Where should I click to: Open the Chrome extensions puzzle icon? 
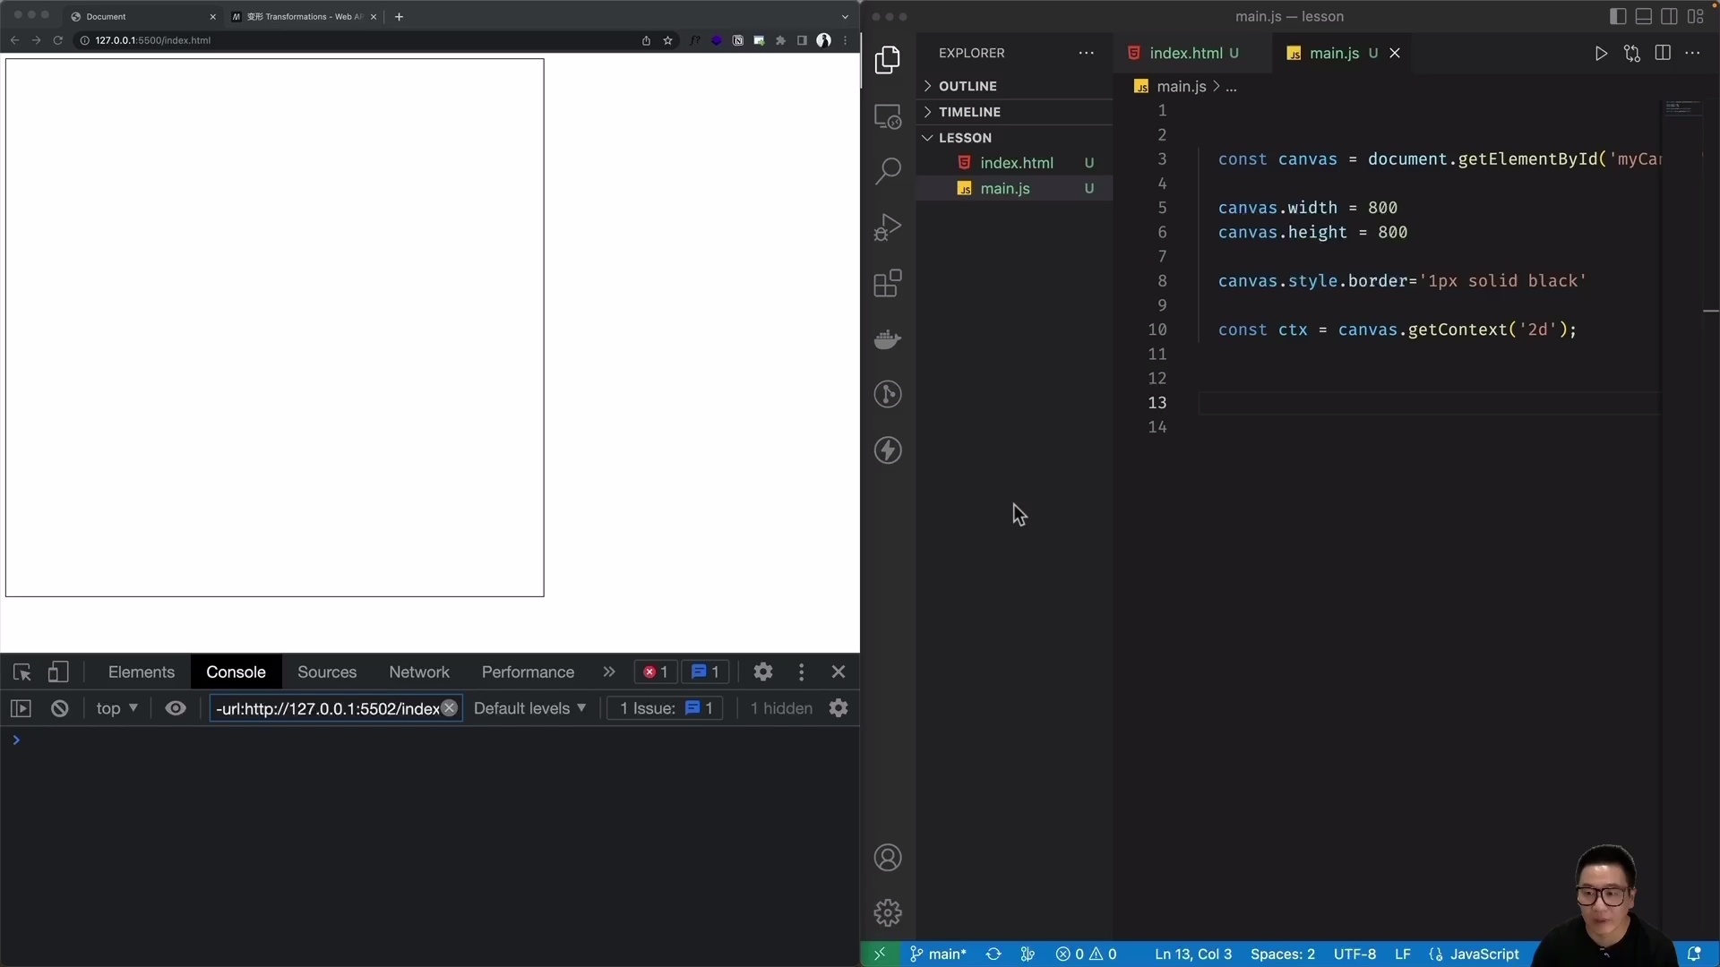[780, 40]
